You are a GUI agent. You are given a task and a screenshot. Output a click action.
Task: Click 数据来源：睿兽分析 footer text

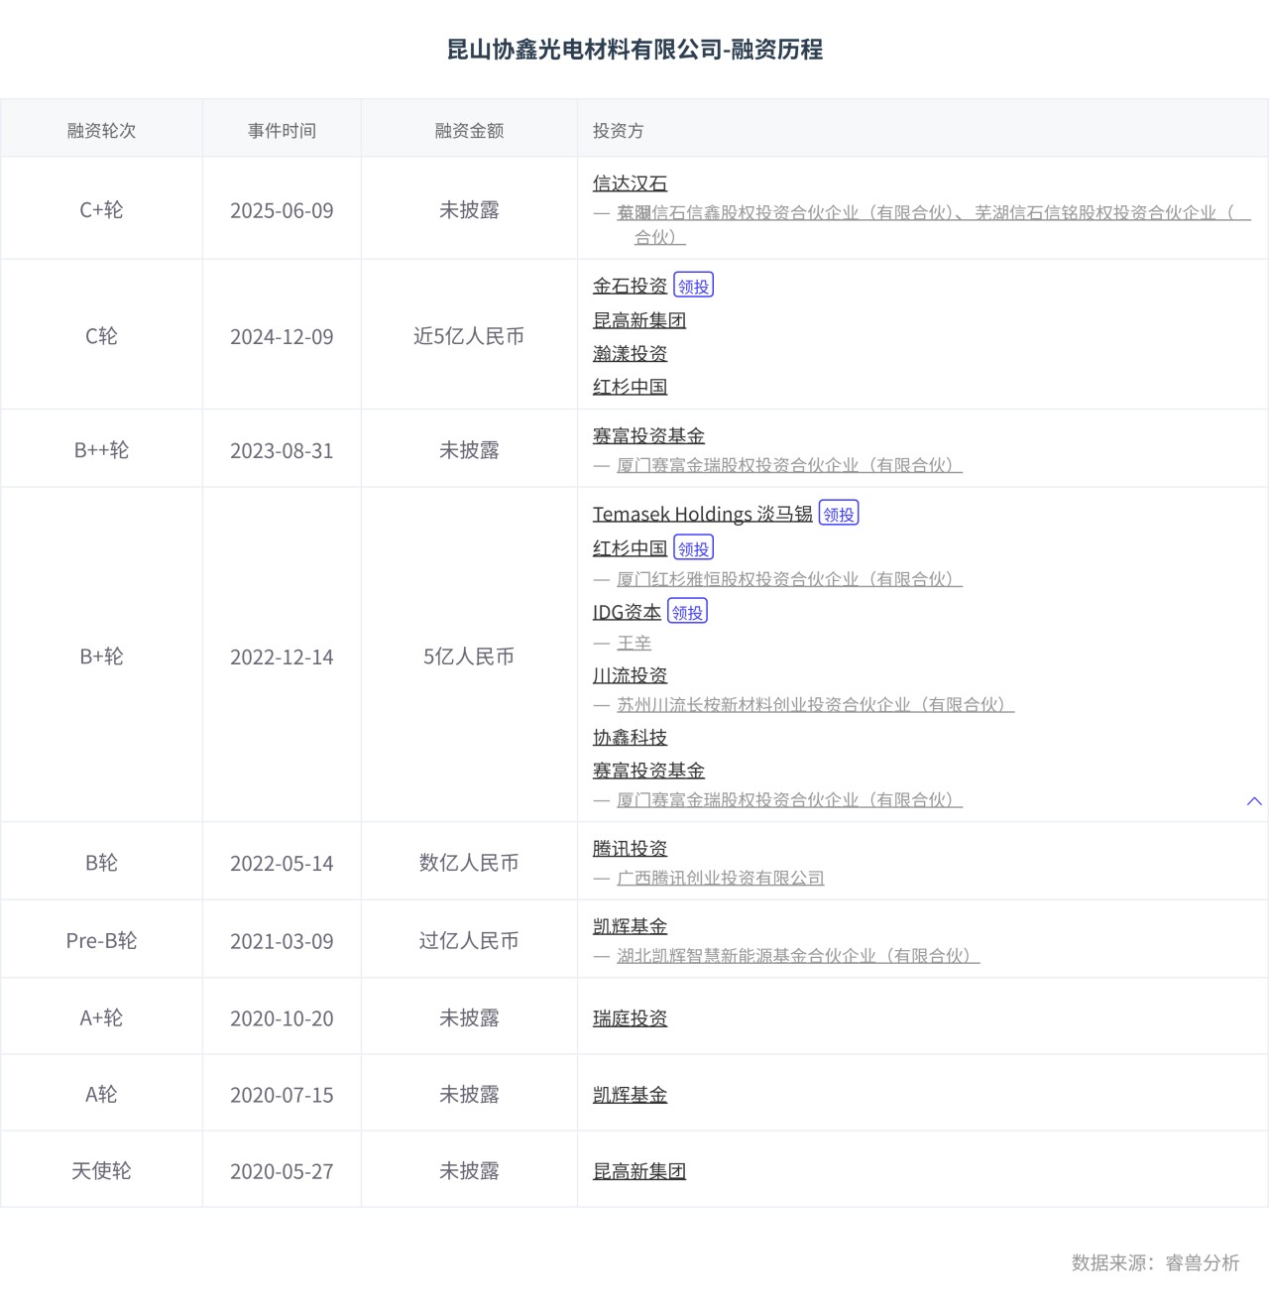click(x=1155, y=1262)
